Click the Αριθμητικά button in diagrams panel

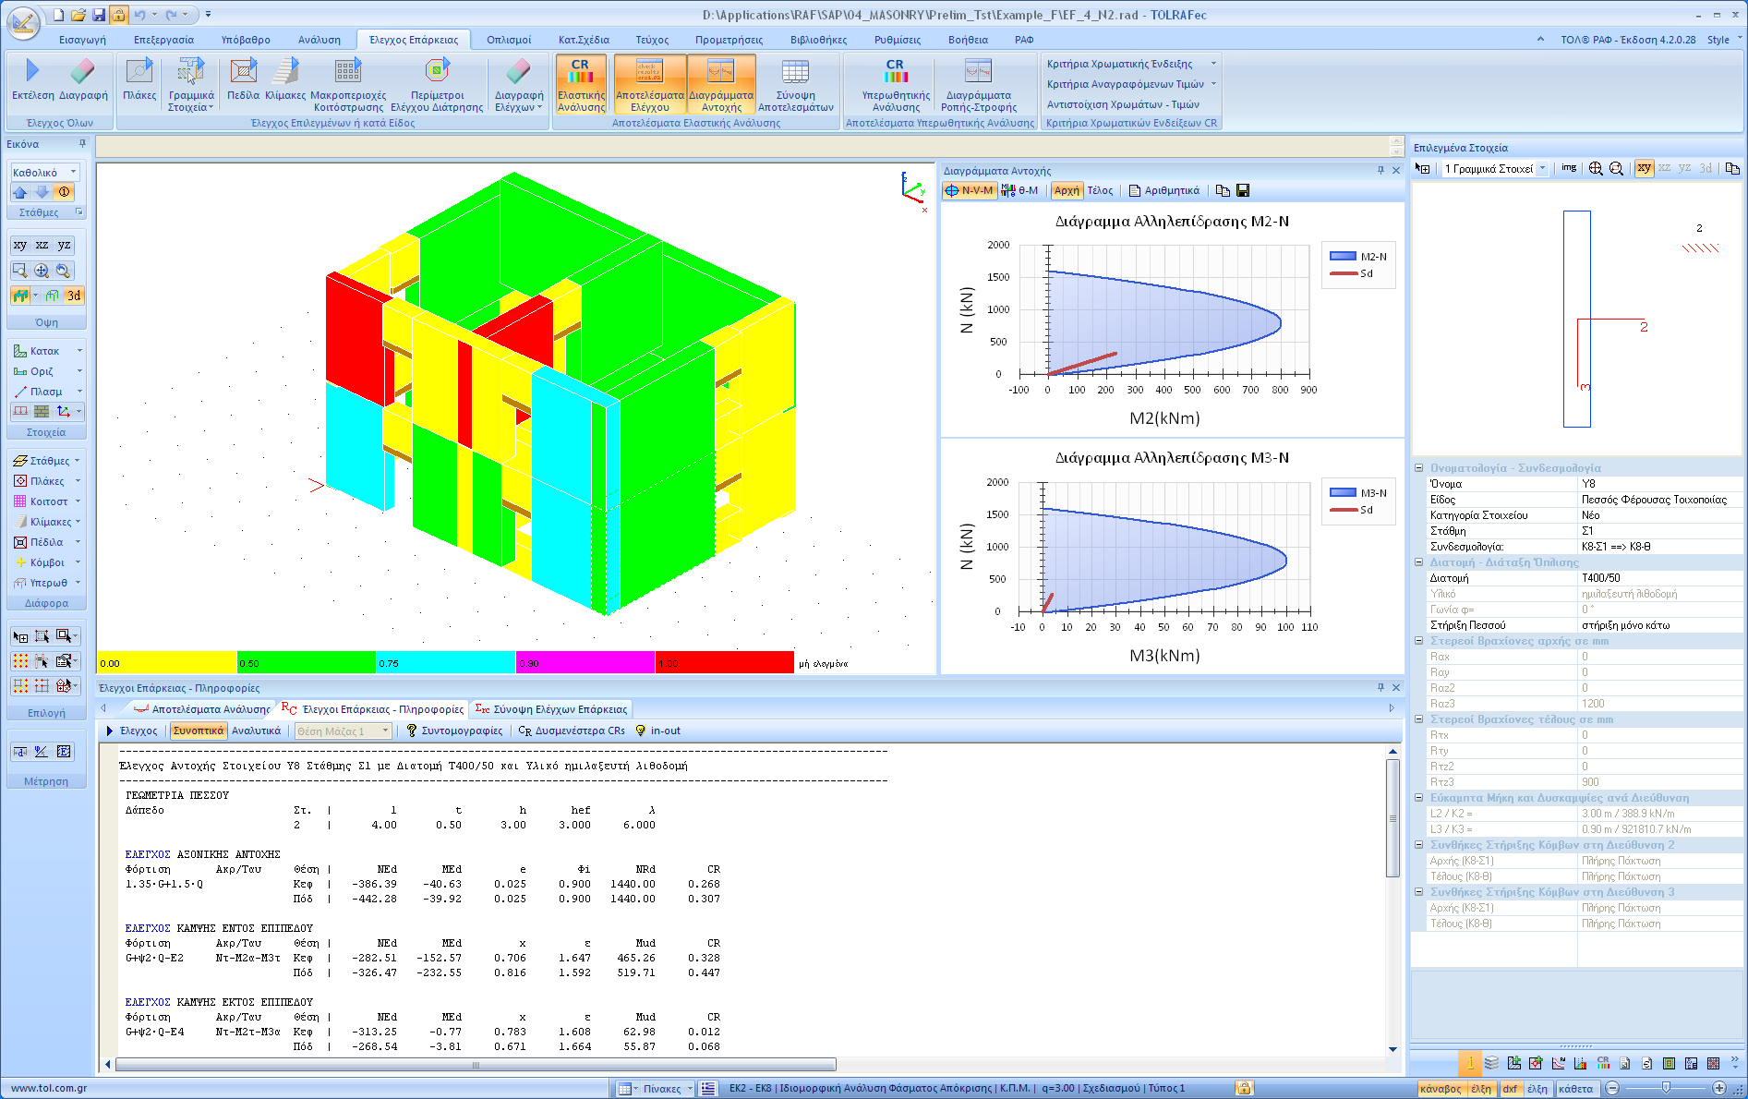coord(1164,190)
